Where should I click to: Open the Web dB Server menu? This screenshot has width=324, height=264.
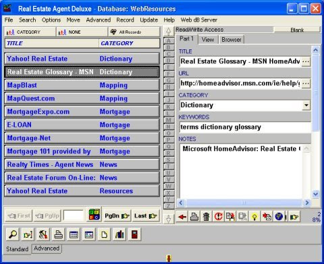point(198,20)
